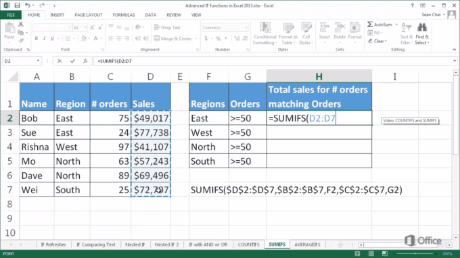Image resolution: width=460 pixels, height=258 pixels.
Task: Click the Insert Function fx icon
Action: 85,61
